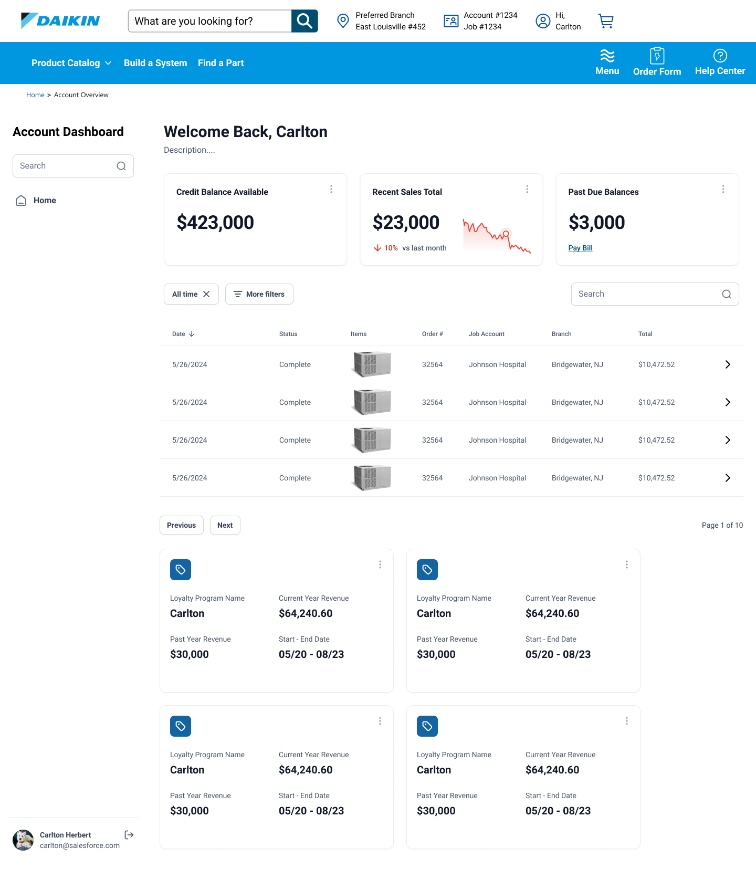The width and height of the screenshot is (756, 869).
Task: Open options dots on top-left loyalty card
Action: [x=380, y=564]
